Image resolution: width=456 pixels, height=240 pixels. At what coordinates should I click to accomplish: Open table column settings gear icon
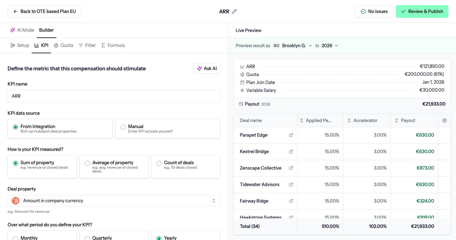tap(445, 120)
